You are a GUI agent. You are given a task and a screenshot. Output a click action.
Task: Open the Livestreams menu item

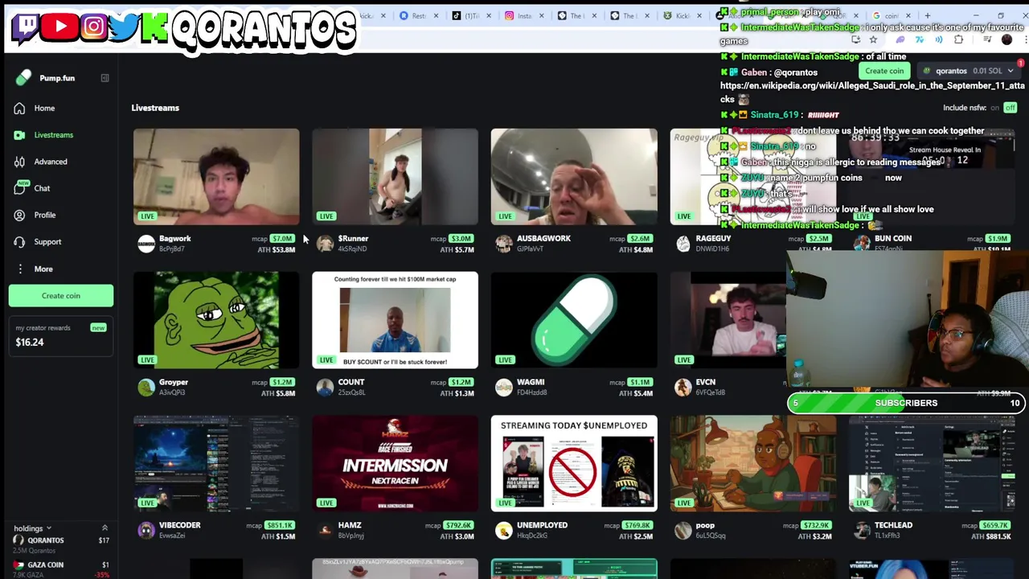pyautogui.click(x=60, y=135)
